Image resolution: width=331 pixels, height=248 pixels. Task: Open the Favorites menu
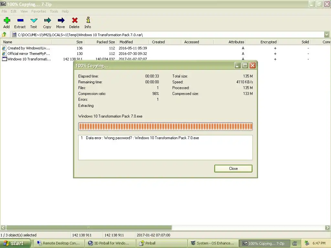pos(39,11)
